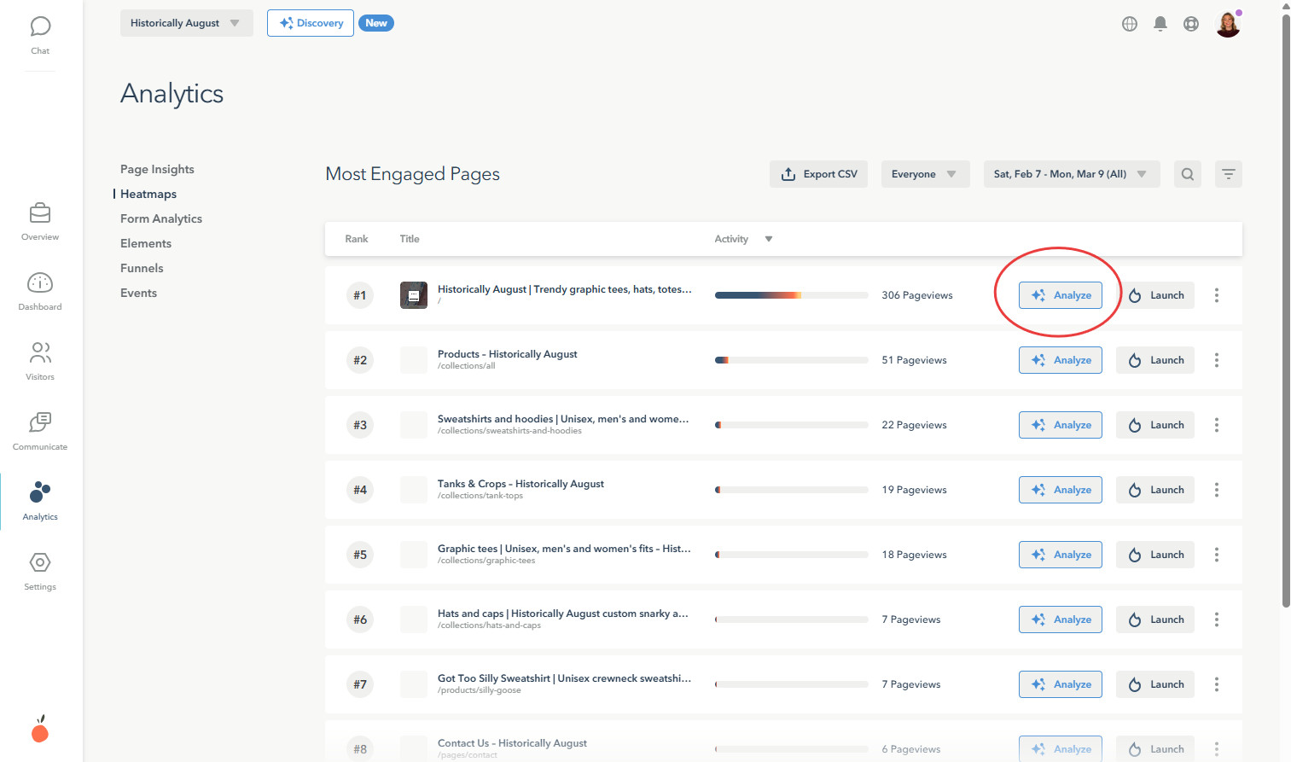
Task: Open the Chat panel from the sidebar
Action: 39,26
